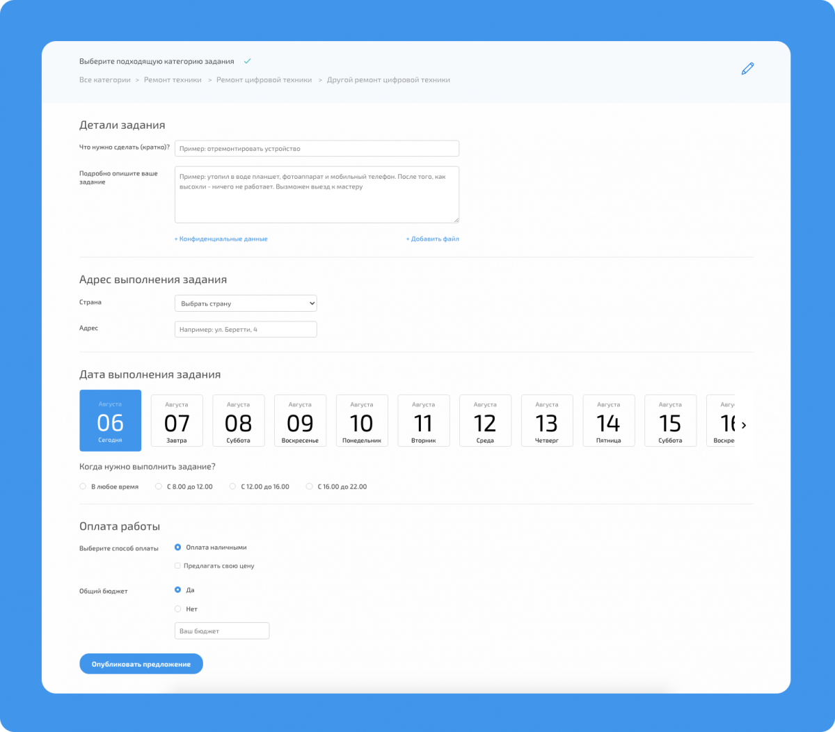This screenshot has height=732, width=835.
Task: Select date 13 Четверг
Action: coord(547,421)
